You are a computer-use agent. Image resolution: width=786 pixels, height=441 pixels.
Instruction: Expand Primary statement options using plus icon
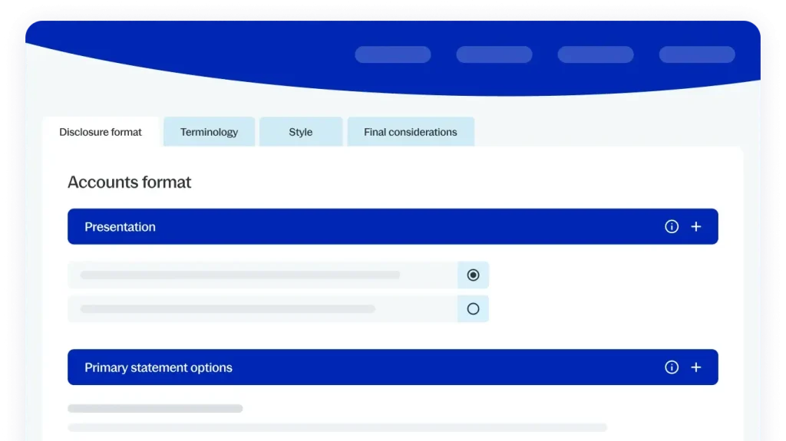pyautogui.click(x=696, y=367)
